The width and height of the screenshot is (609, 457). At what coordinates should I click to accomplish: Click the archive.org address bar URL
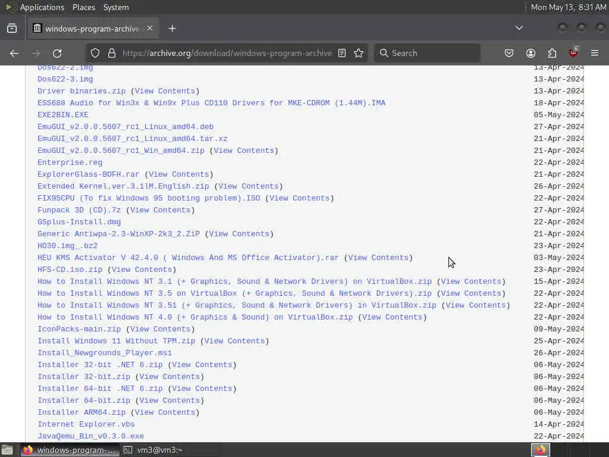[x=227, y=53]
